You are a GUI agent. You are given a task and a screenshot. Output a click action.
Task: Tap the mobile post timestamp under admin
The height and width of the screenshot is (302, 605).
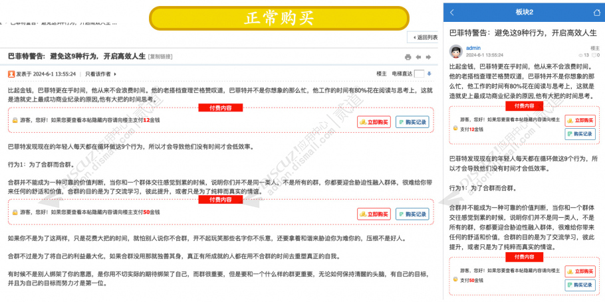click(485, 56)
